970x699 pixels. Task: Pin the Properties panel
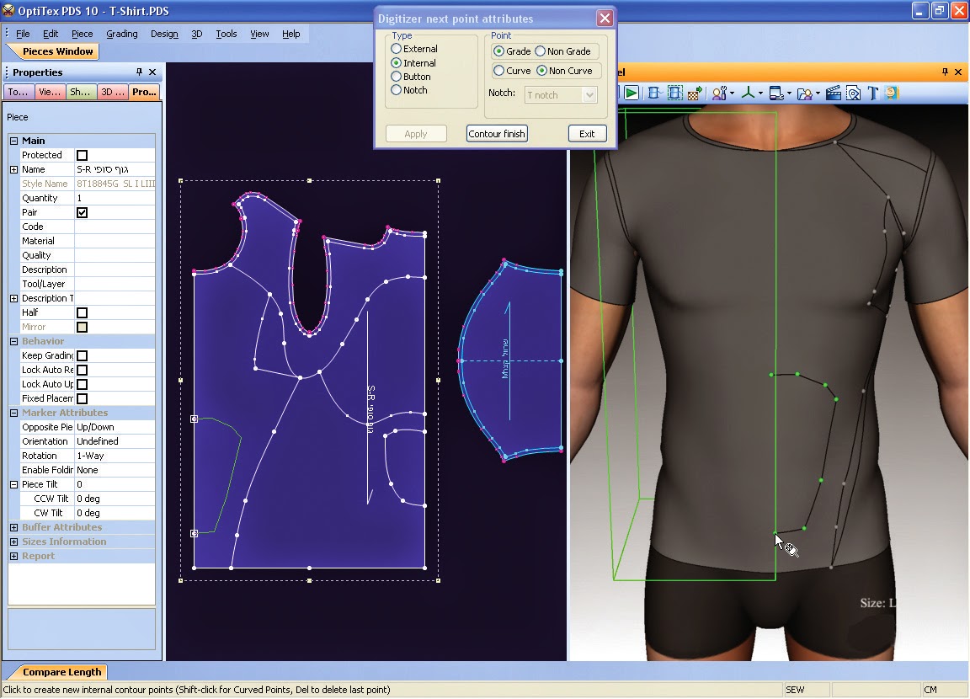(139, 72)
